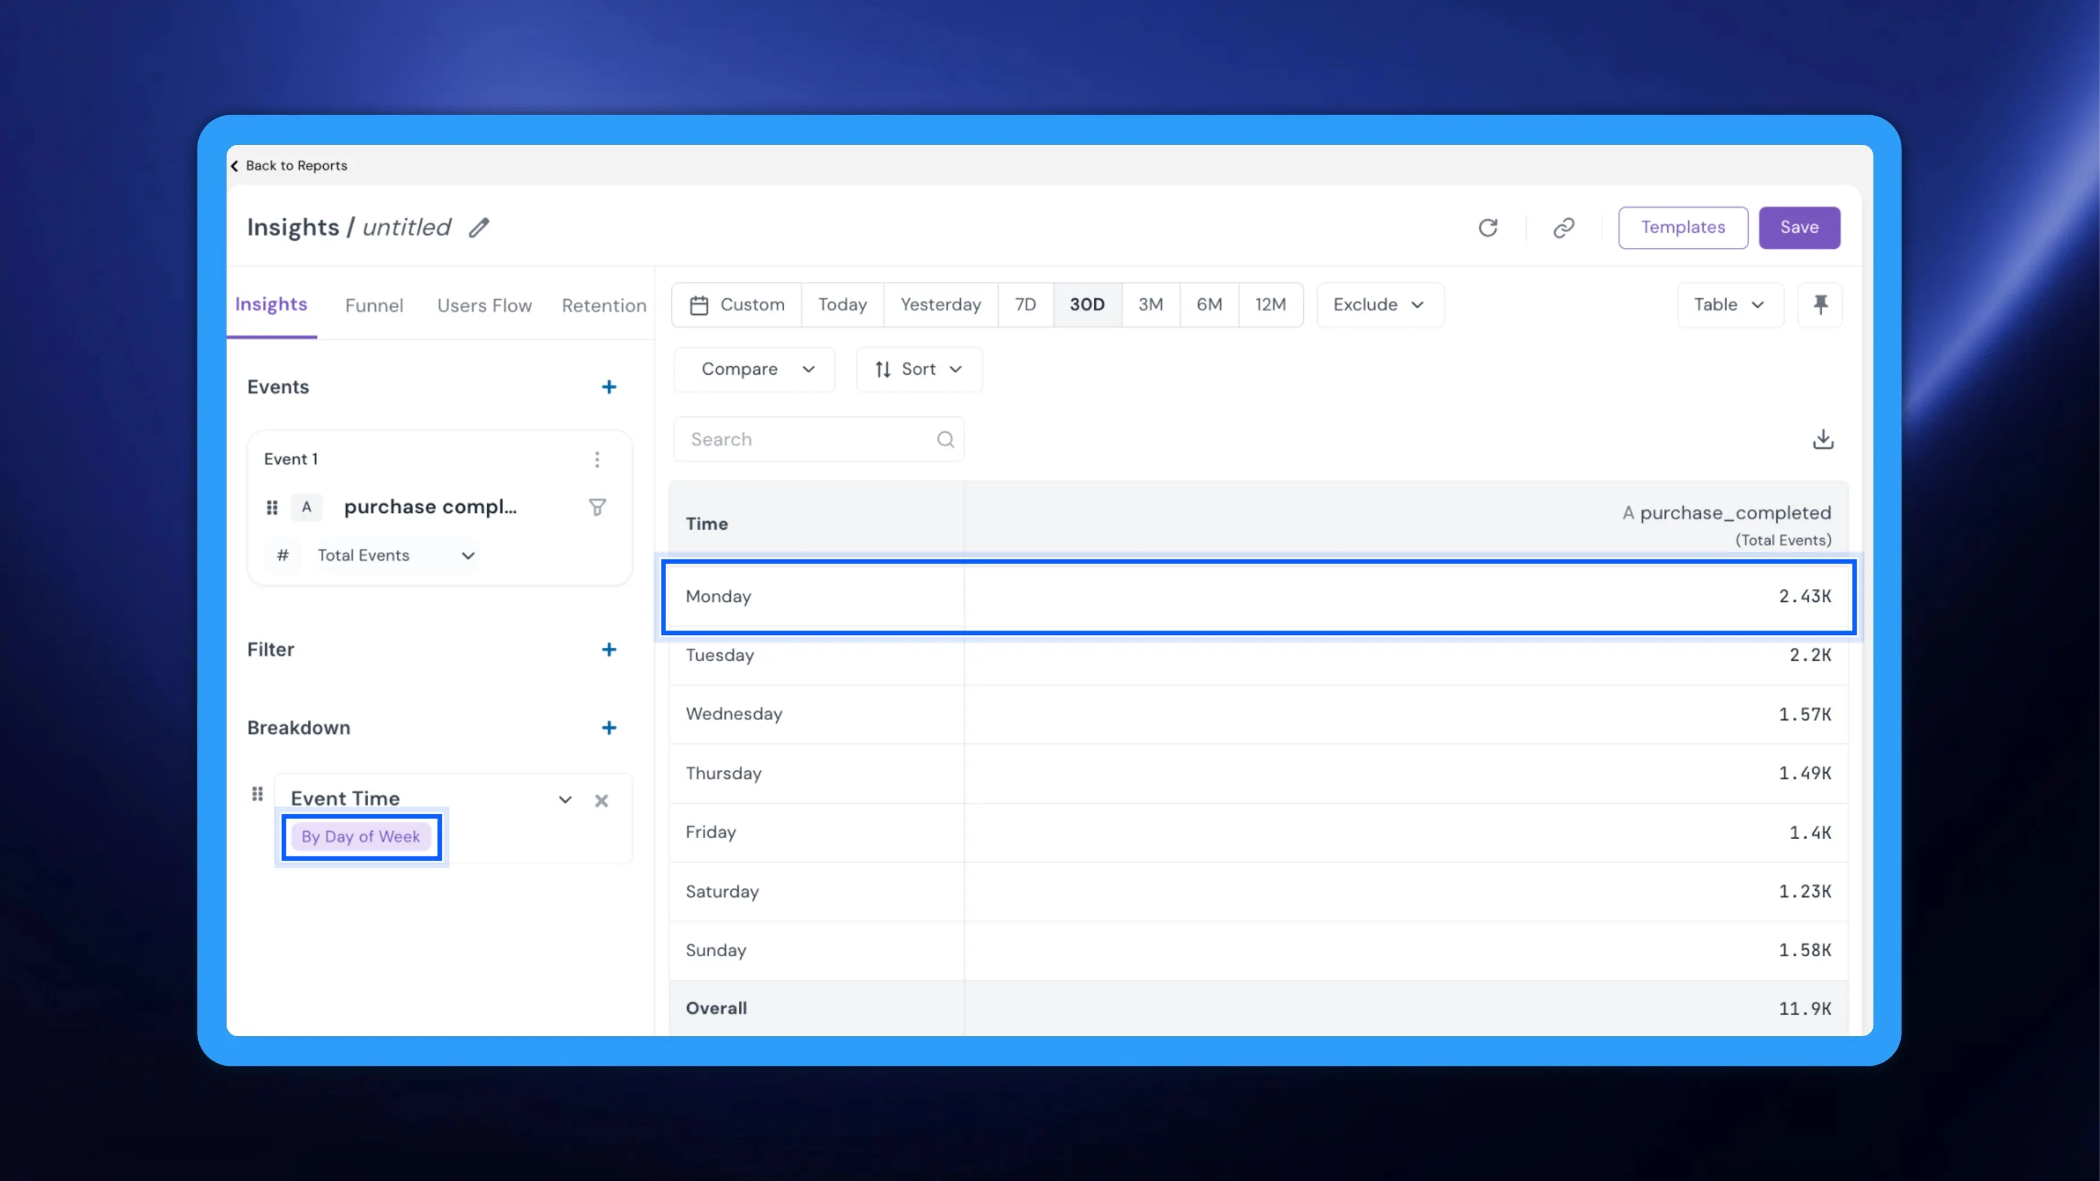This screenshot has width=2100, height=1181.
Task: Add a breakdown with plus icon
Action: pyautogui.click(x=608, y=728)
